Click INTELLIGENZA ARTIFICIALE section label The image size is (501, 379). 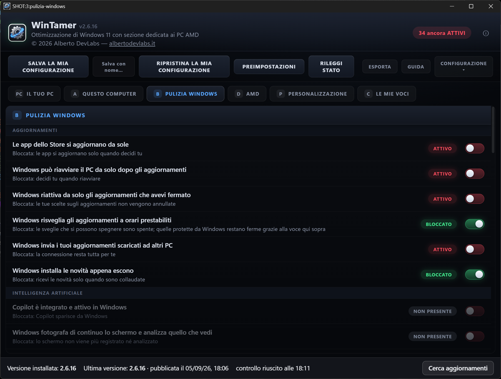pos(47,293)
